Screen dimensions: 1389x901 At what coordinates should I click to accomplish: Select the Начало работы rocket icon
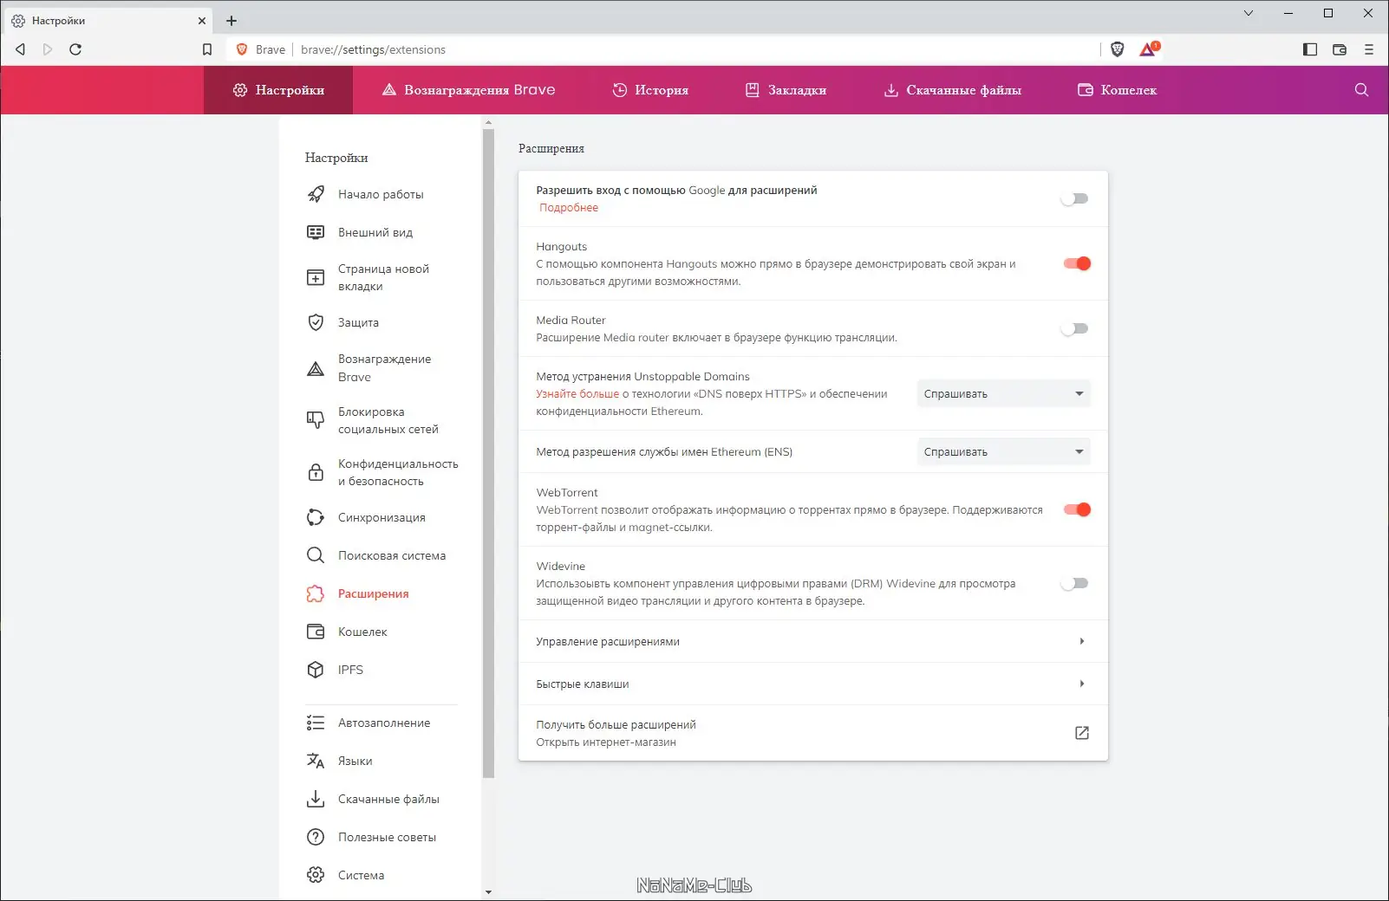click(315, 194)
